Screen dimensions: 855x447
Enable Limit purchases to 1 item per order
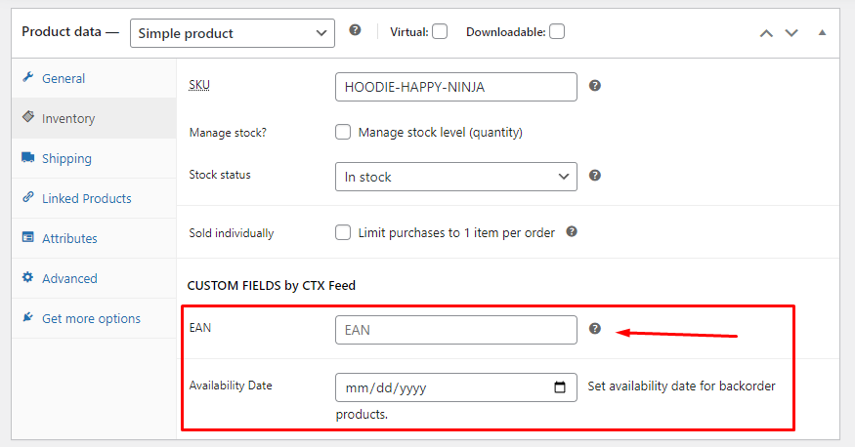click(x=343, y=232)
